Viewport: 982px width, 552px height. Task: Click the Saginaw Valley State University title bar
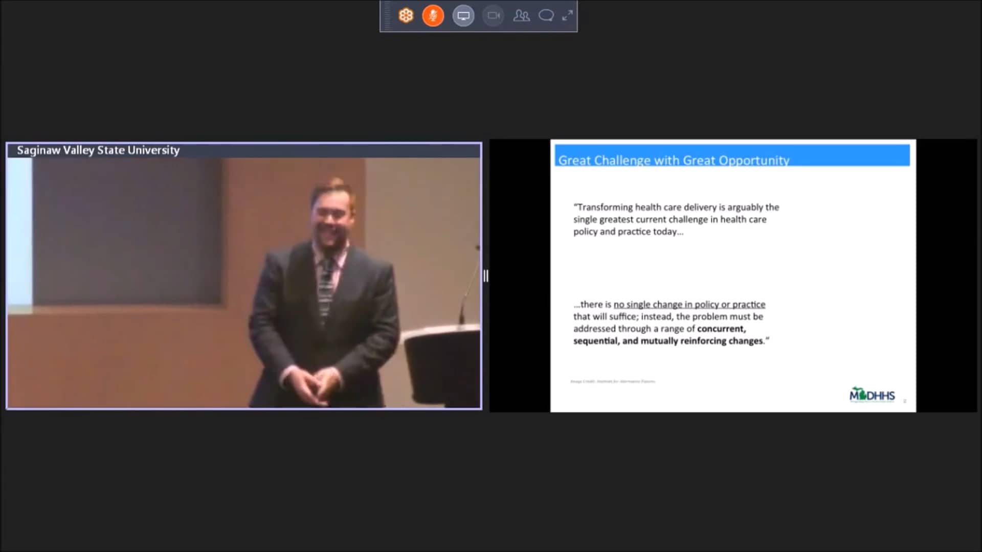97,150
